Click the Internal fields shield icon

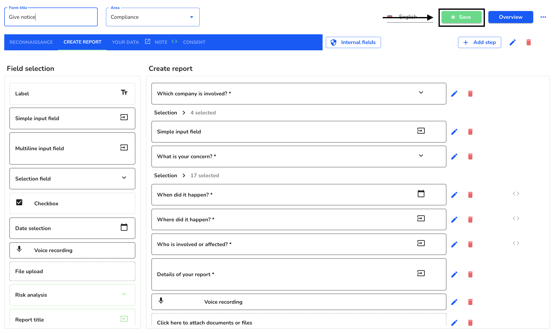coord(335,42)
